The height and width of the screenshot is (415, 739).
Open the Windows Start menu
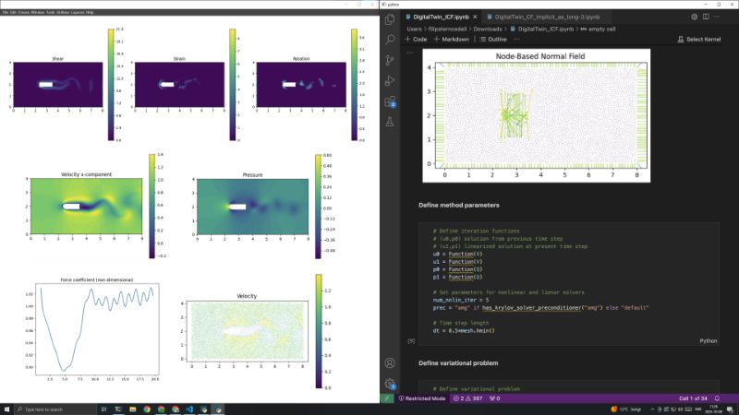click(x=6, y=409)
